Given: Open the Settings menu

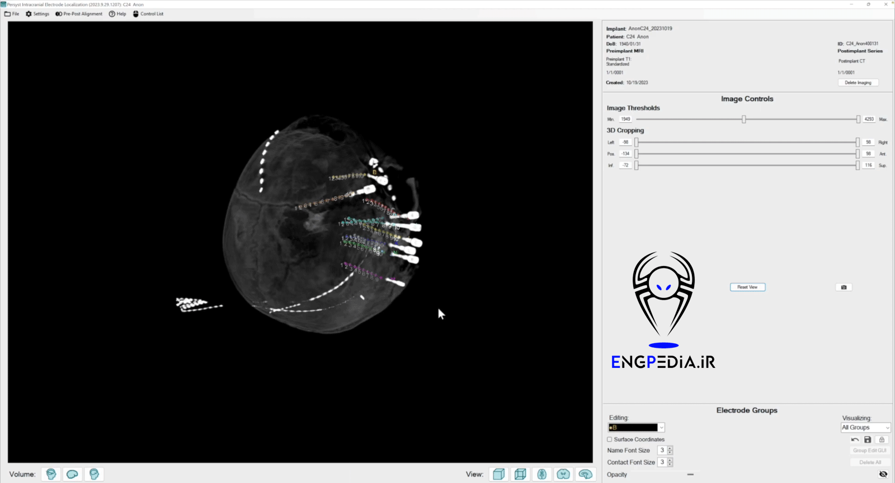Looking at the screenshot, I should (x=37, y=14).
